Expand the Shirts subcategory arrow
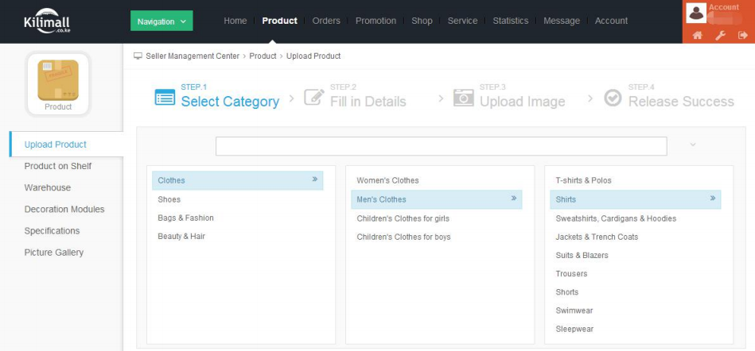The width and height of the screenshot is (755, 351). (x=712, y=199)
